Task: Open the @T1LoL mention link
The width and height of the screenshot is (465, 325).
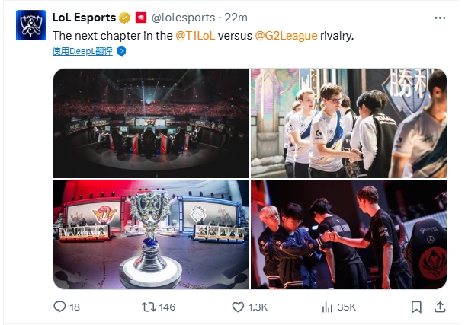Action: coord(195,36)
